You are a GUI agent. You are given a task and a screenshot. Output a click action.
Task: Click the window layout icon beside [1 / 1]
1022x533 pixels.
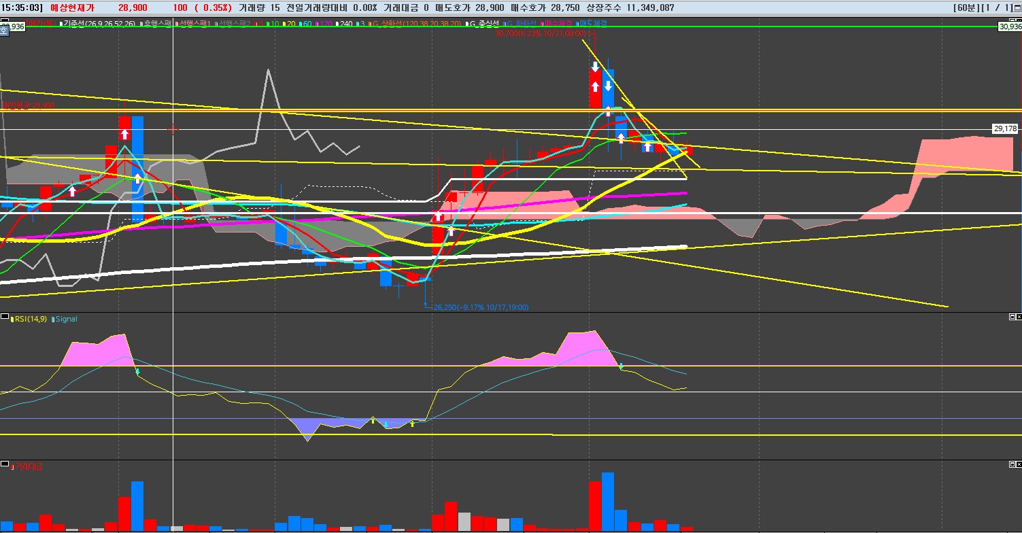pyautogui.click(x=1017, y=8)
